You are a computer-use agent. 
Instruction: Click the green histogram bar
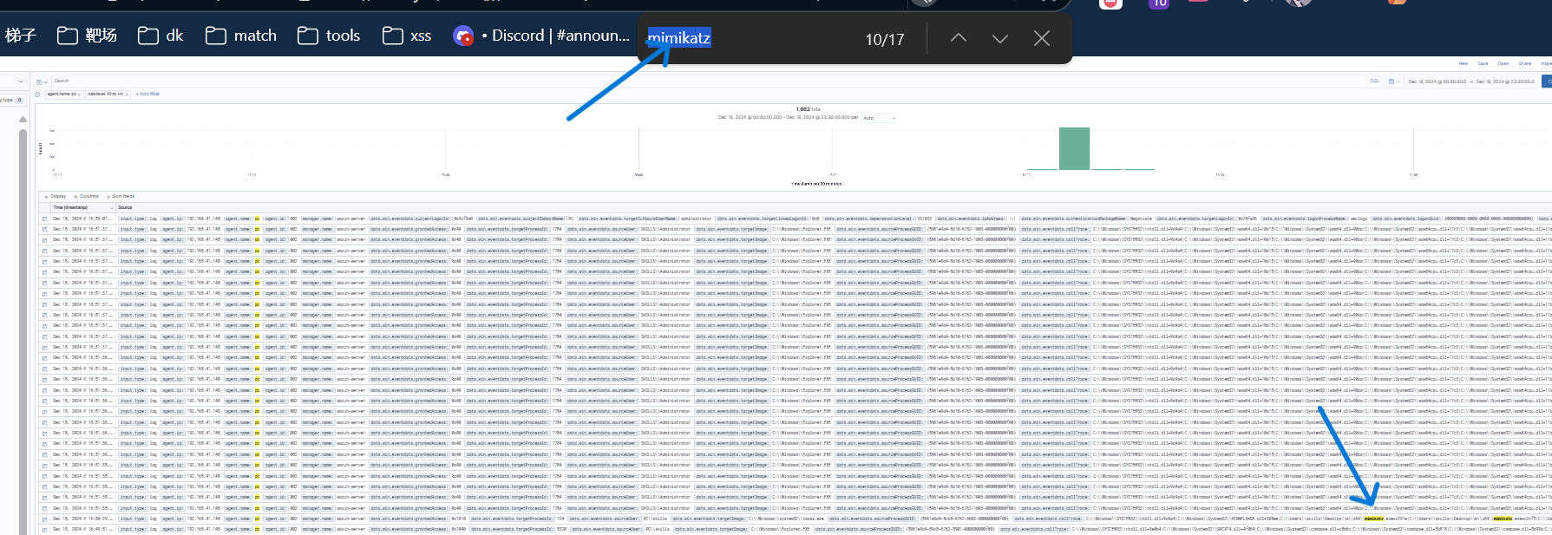click(1074, 148)
